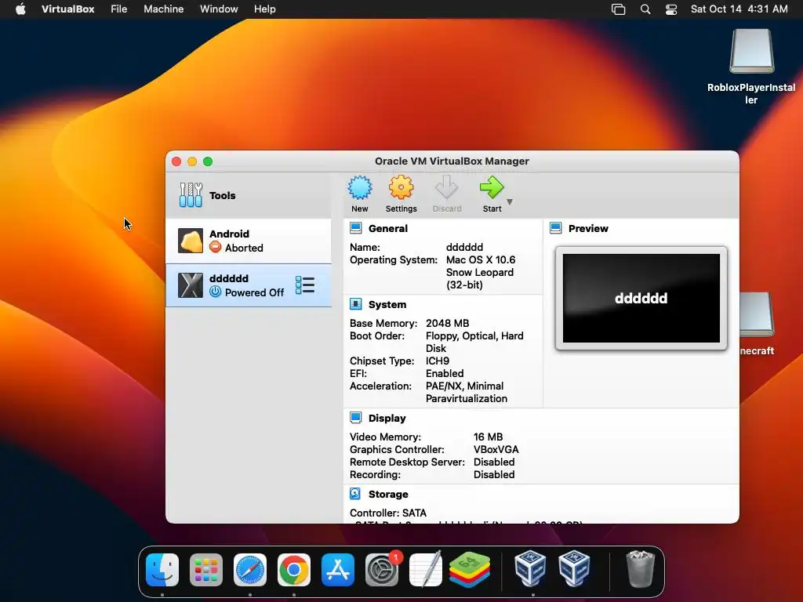Click the Powered Off status icon
803x602 pixels.
coord(216,292)
